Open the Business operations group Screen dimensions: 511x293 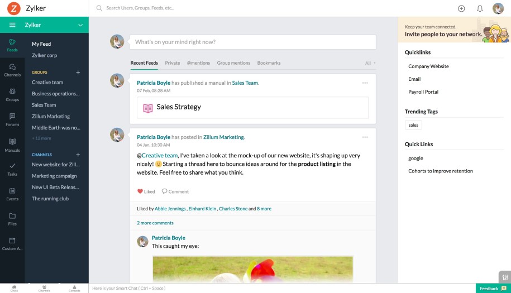56,94
